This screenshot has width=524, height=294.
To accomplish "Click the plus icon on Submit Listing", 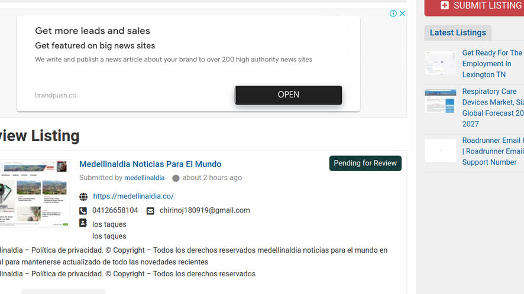I will point(445,5).
